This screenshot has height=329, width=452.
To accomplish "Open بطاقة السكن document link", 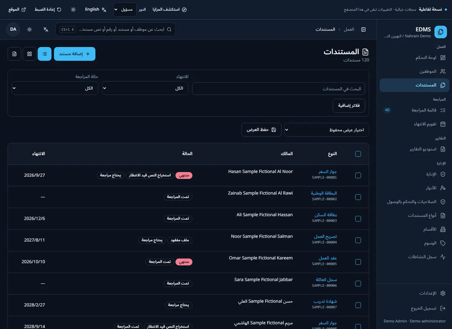I will (326, 215).
